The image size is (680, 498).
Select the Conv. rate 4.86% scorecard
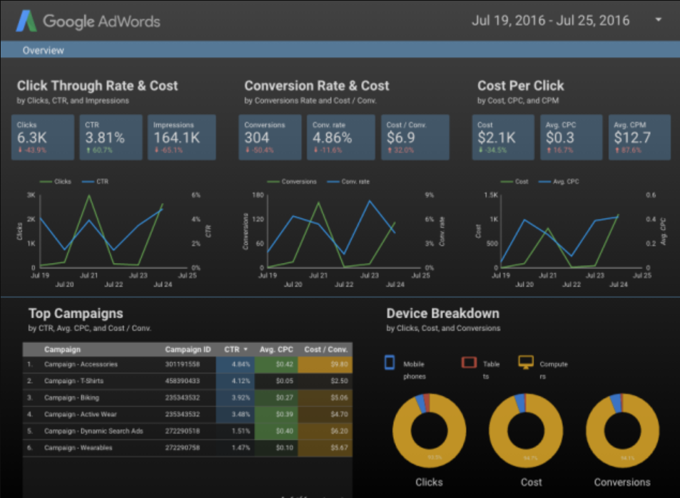(341, 137)
